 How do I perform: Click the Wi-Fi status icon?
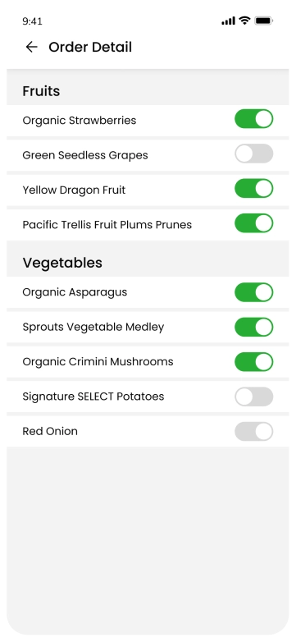244,21
